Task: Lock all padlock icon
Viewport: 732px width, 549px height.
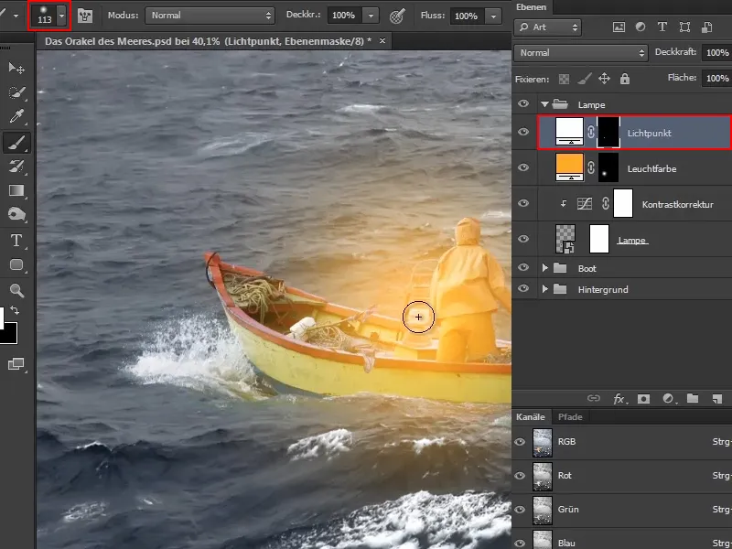Action: [x=625, y=79]
